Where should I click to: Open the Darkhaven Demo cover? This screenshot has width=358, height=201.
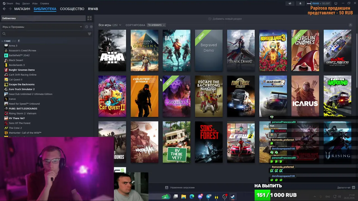point(176,96)
